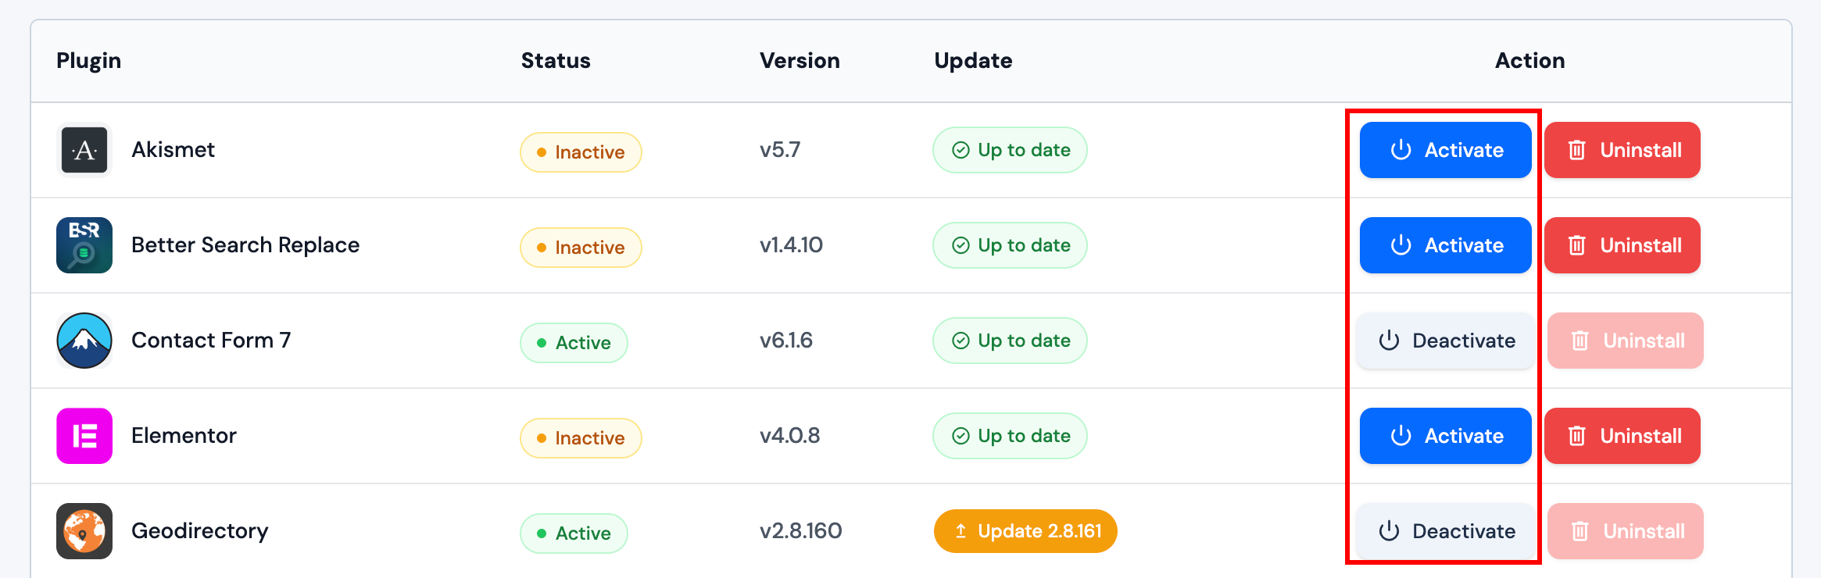Click the disabled Uninstall for Geodirectory

pos(1626,531)
